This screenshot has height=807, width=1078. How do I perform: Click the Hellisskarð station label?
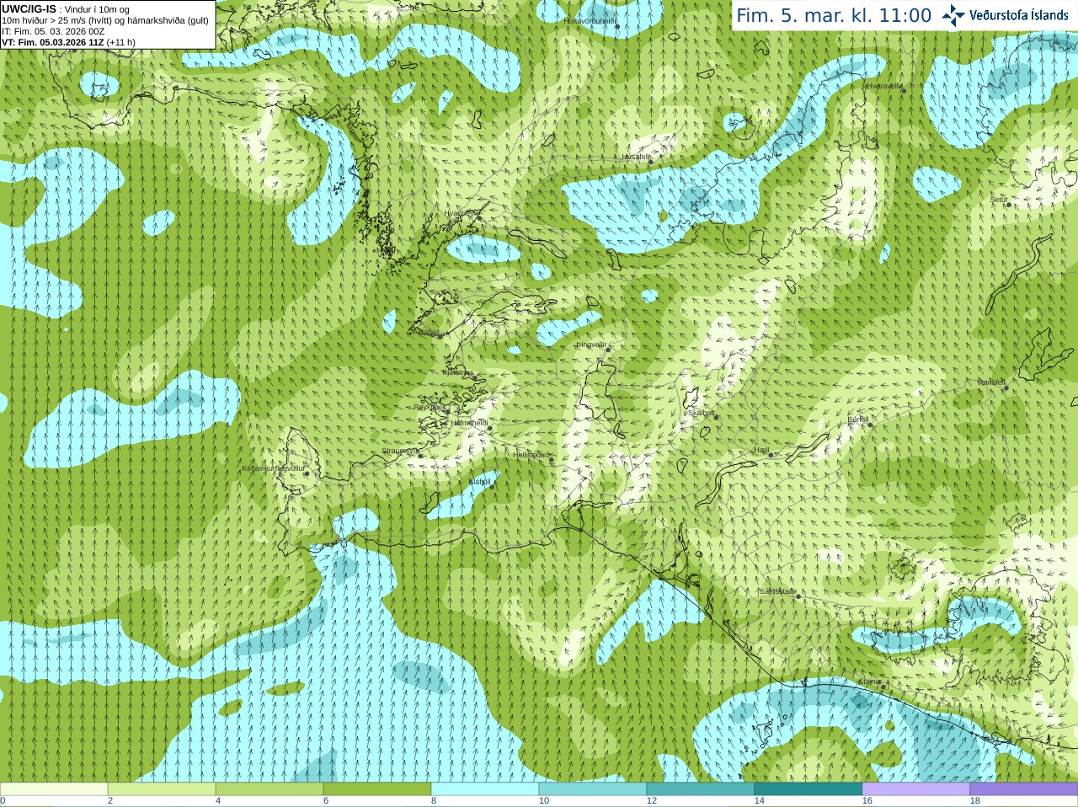point(531,455)
